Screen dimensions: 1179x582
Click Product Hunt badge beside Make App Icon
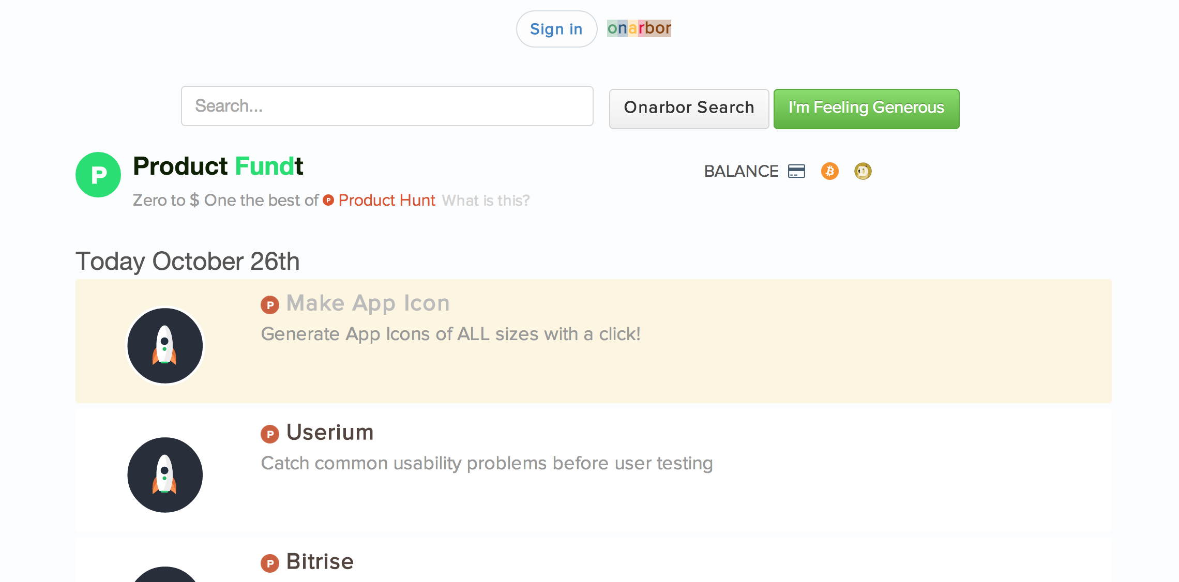(x=270, y=305)
